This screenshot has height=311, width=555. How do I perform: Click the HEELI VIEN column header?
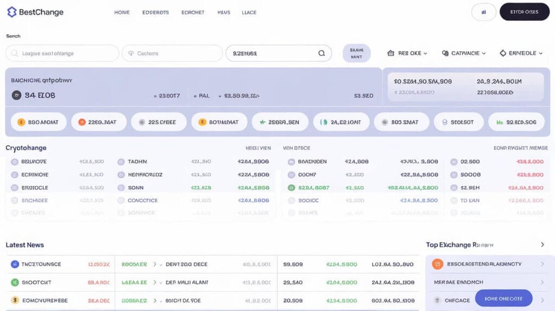pyautogui.click(x=258, y=148)
